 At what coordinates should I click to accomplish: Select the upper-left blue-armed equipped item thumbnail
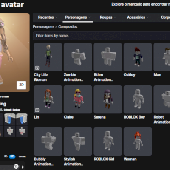coord(10,119)
